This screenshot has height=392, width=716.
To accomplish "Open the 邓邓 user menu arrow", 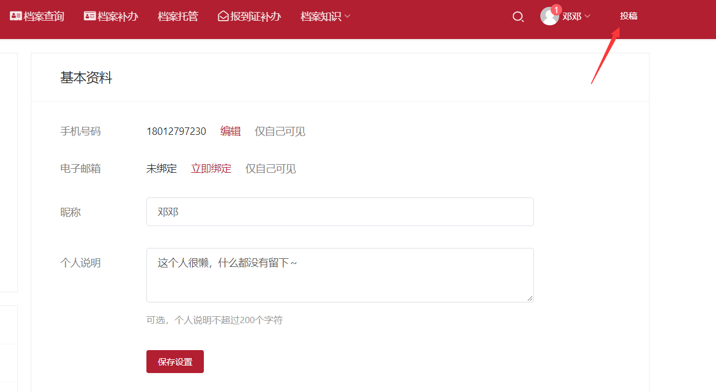I will tap(587, 17).
